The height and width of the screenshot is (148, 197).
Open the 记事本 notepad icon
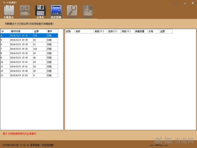coord(40,12)
